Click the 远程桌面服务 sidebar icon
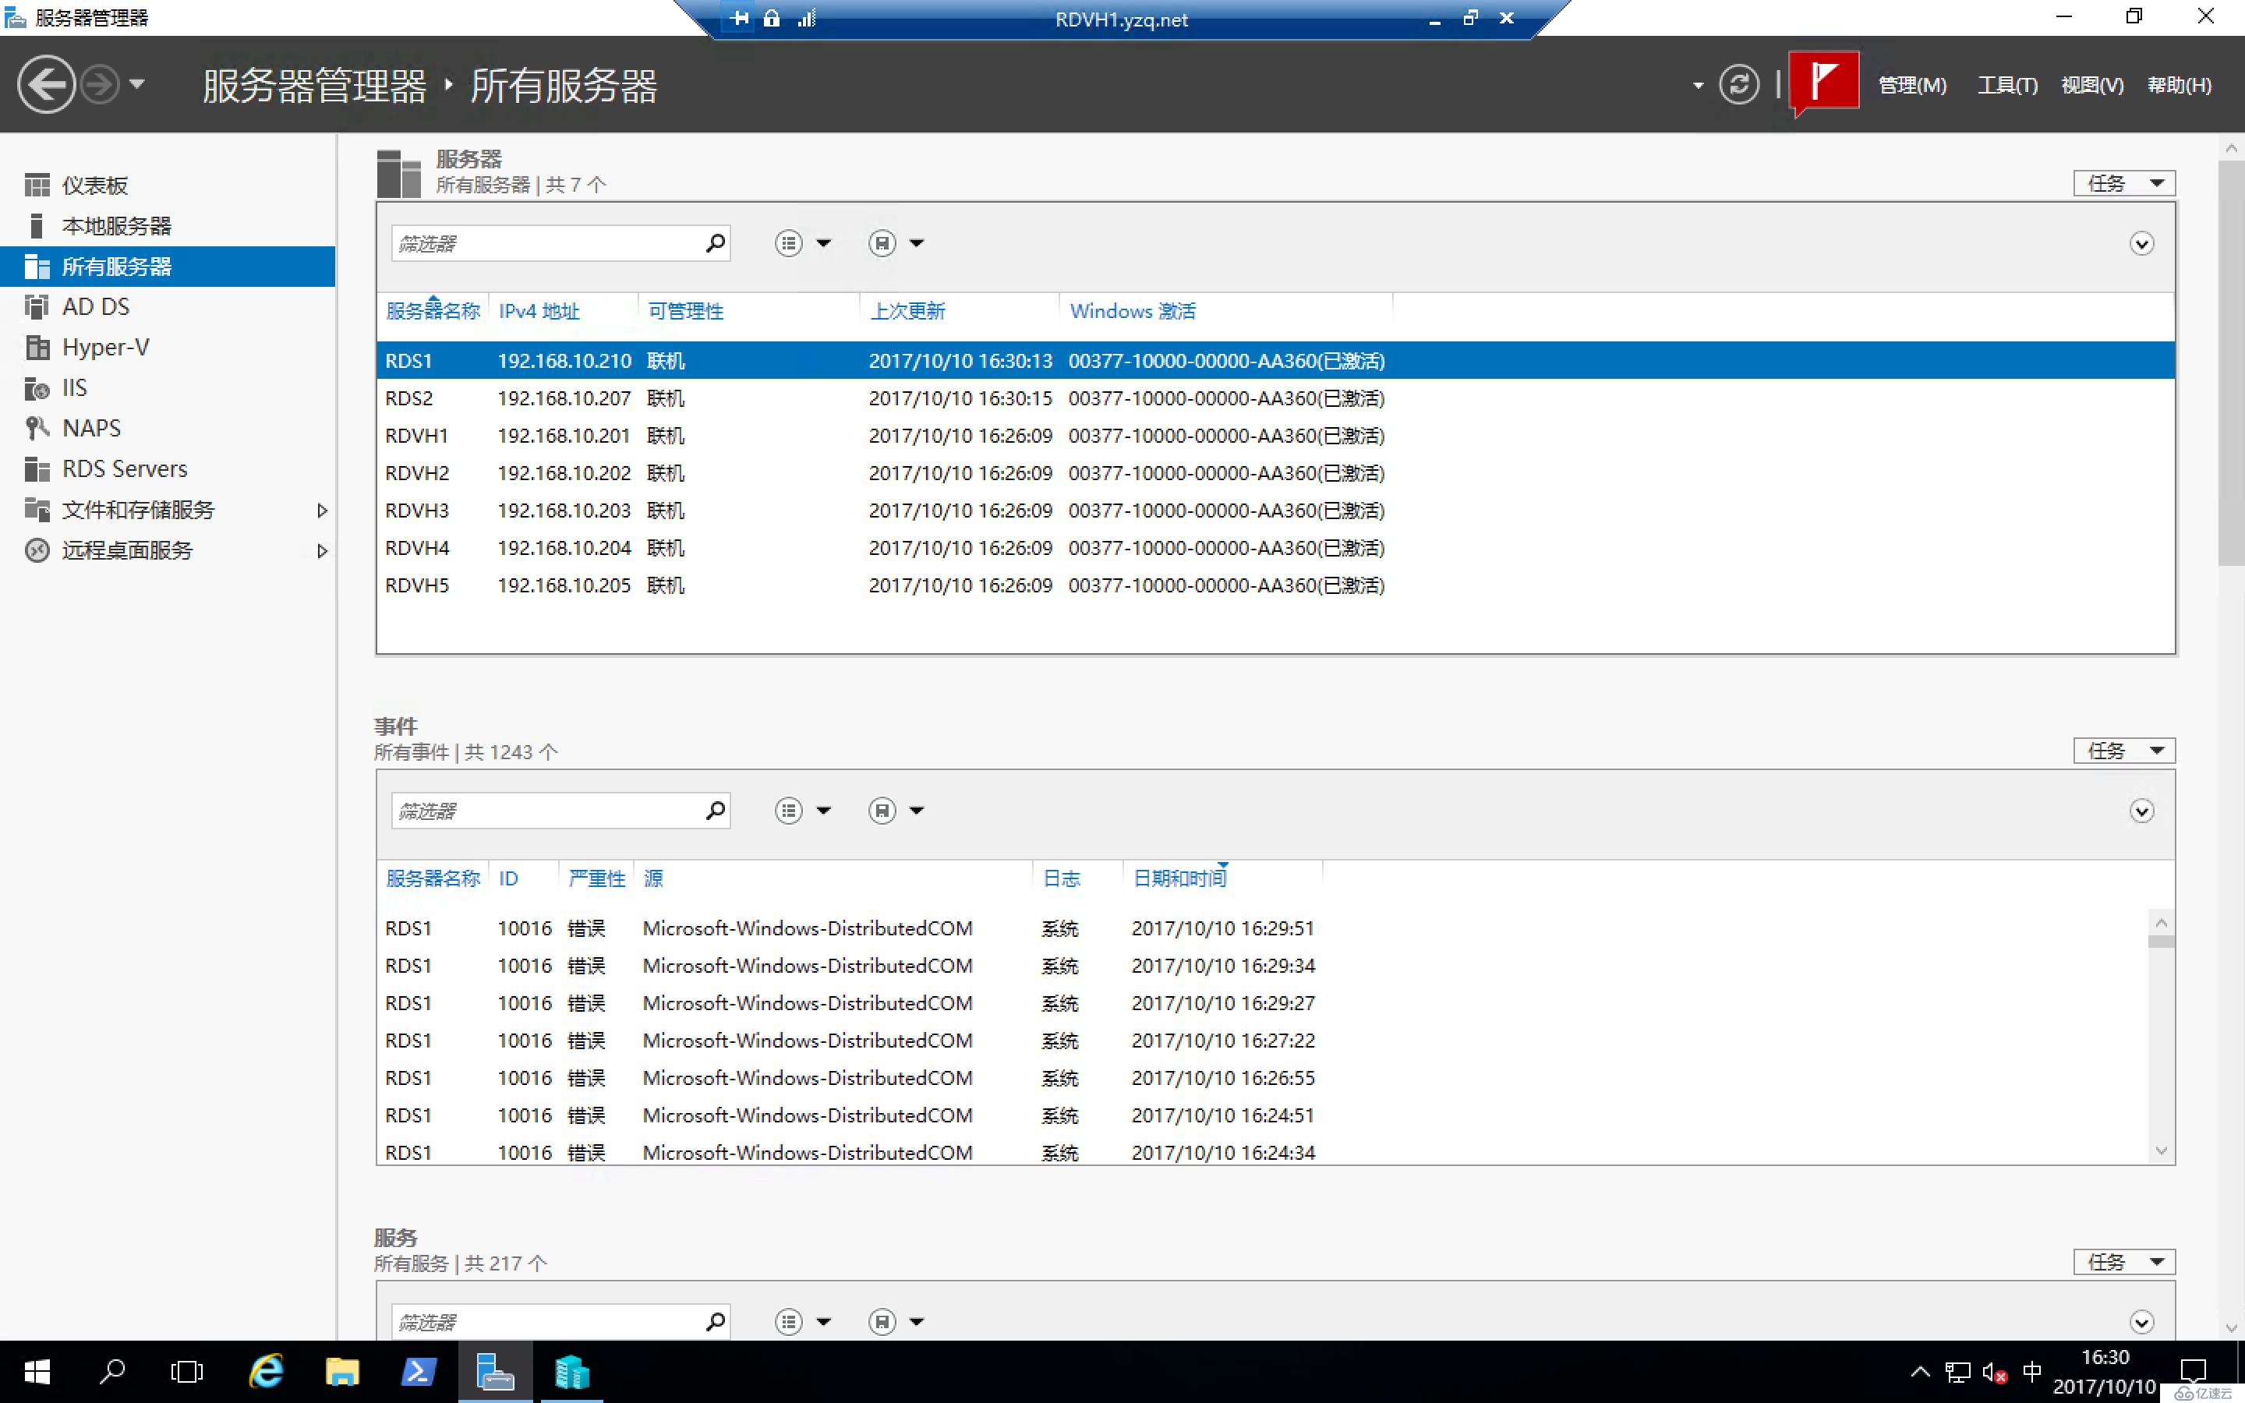 click(x=37, y=550)
